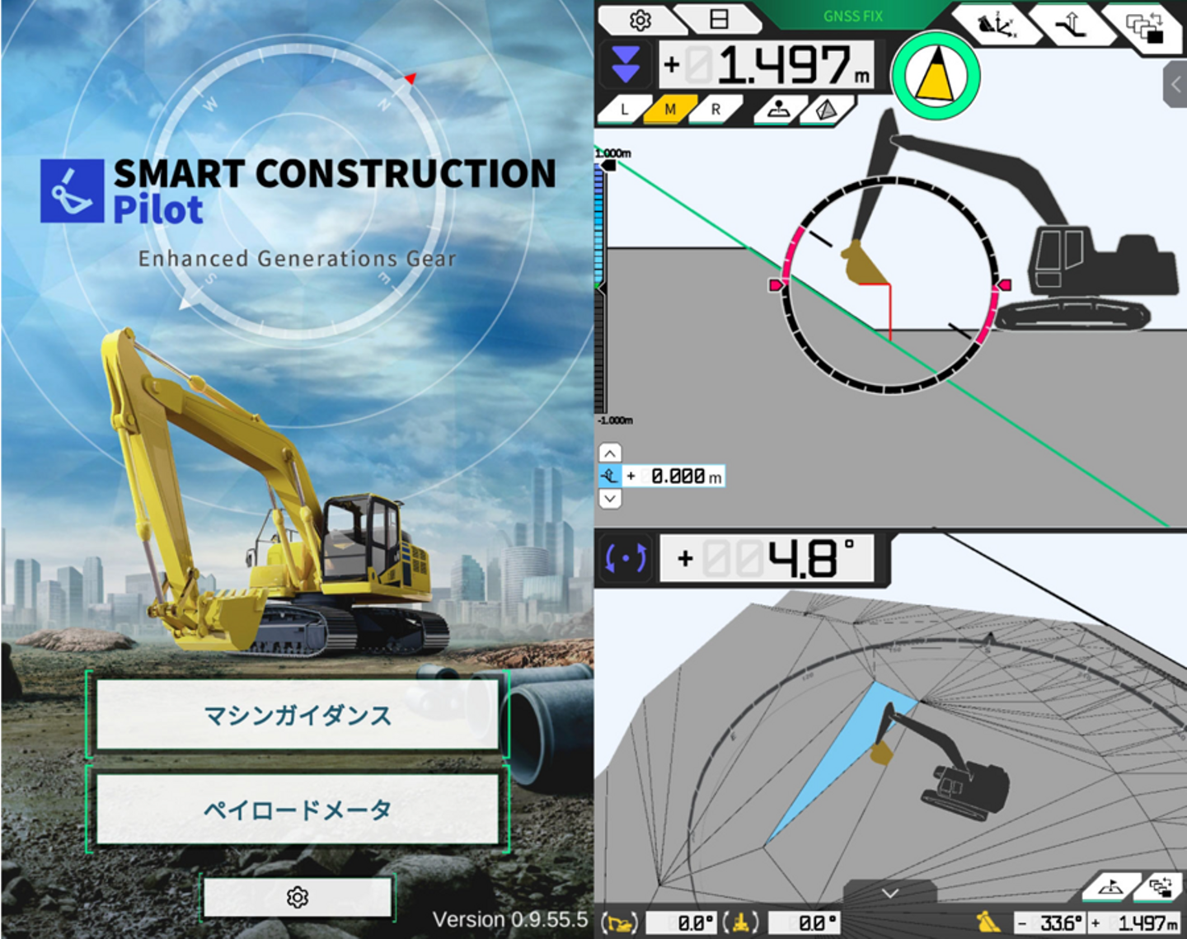
Task: Click the 1.000m scale label
Action: (613, 153)
